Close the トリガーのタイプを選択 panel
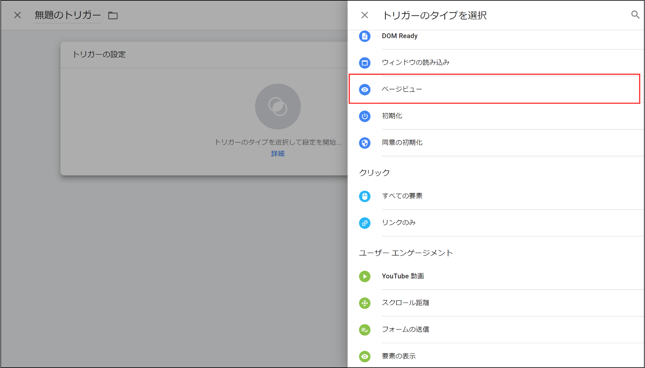This screenshot has width=645, height=368. pyautogui.click(x=365, y=15)
